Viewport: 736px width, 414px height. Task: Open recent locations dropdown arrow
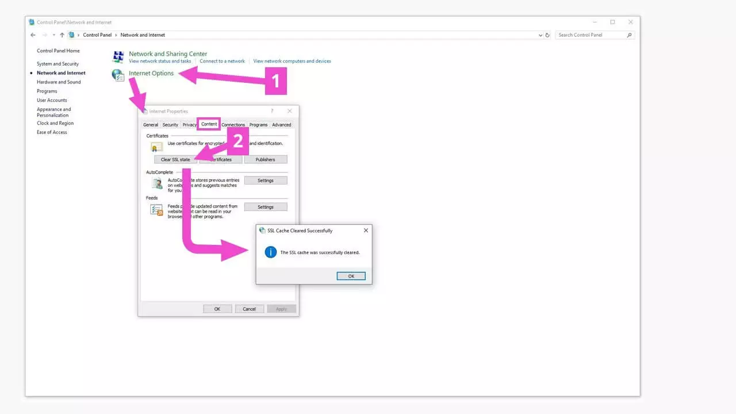point(54,35)
